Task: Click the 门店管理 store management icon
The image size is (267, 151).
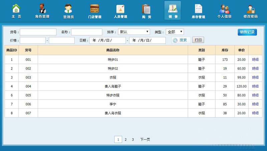Action: pos(94,9)
